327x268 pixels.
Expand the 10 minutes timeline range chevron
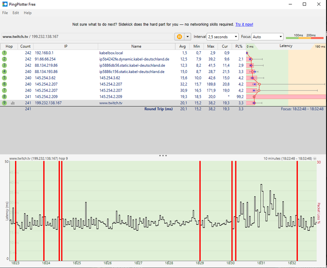coord(315,159)
